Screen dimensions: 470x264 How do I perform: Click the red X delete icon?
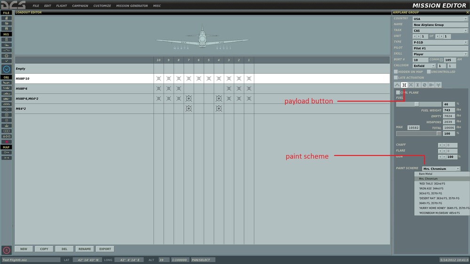pos(6,142)
